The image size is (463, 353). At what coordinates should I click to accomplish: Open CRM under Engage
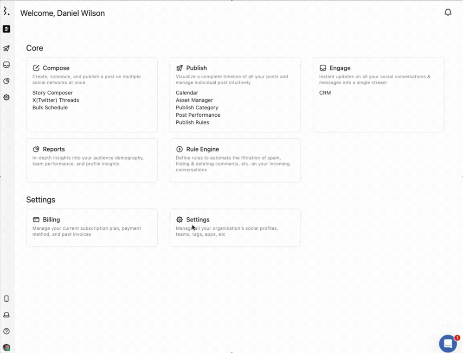[325, 93]
